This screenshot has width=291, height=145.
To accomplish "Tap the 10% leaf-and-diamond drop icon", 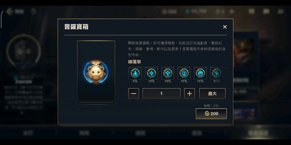I will pos(151,73).
